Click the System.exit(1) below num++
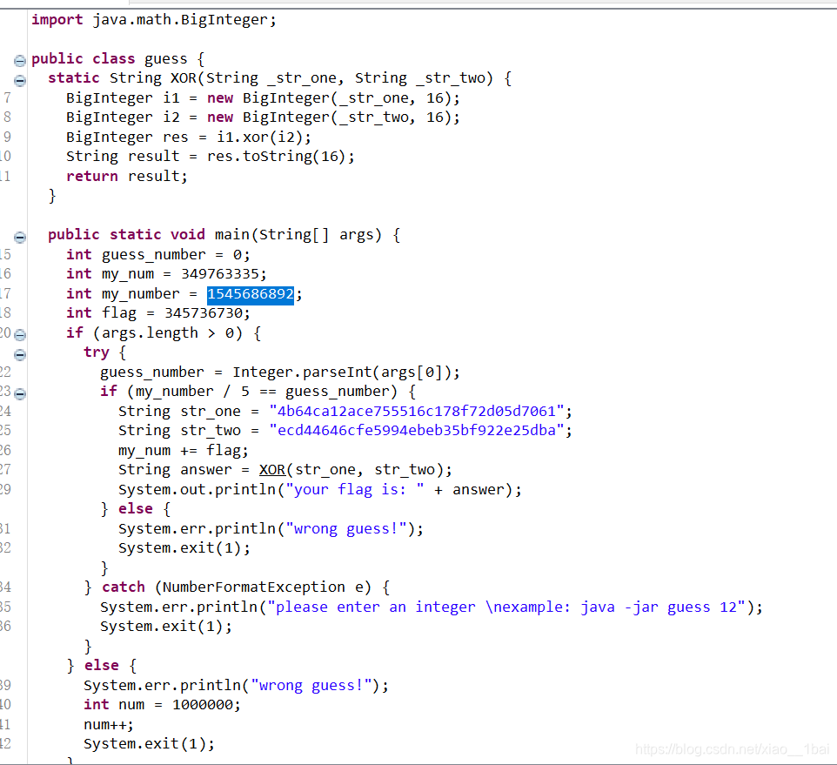 click(149, 743)
